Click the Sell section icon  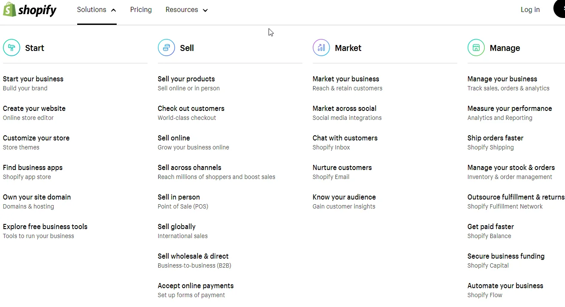tap(166, 48)
